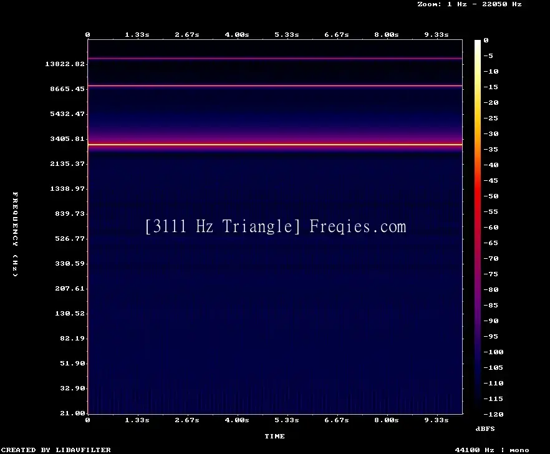Click the 44100 Hz : mono status text
Viewport: 550px width, 454px height.
tap(492, 450)
